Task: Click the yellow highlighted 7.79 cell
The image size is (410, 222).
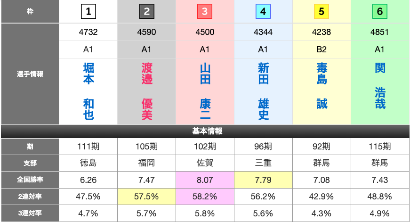Action: click(263, 180)
